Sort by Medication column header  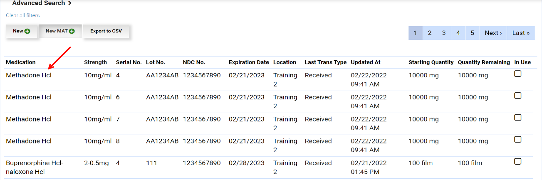[21, 62]
